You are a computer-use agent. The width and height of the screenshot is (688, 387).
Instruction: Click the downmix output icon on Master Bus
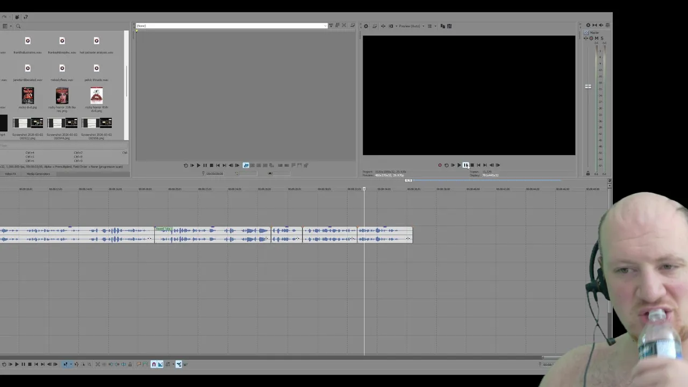[x=594, y=25]
